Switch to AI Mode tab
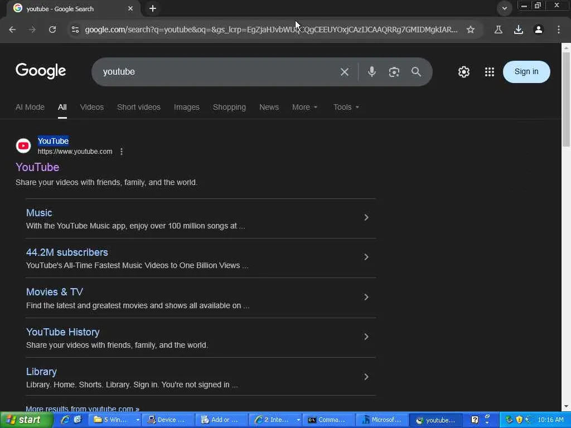571x428 pixels. click(x=30, y=107)
